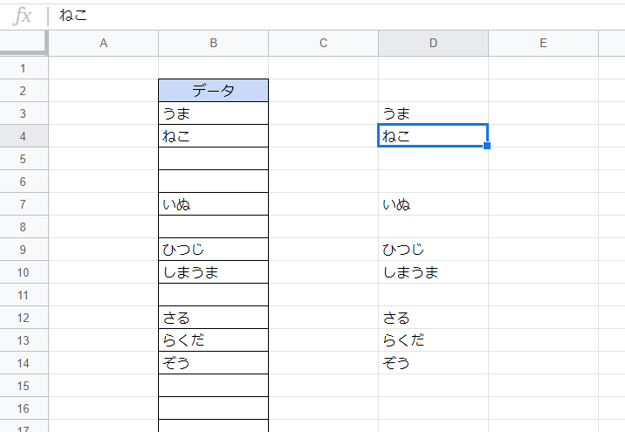This screenshot has height=432, width=625.
Task: Select row 10 header
Action: point(24,272)
